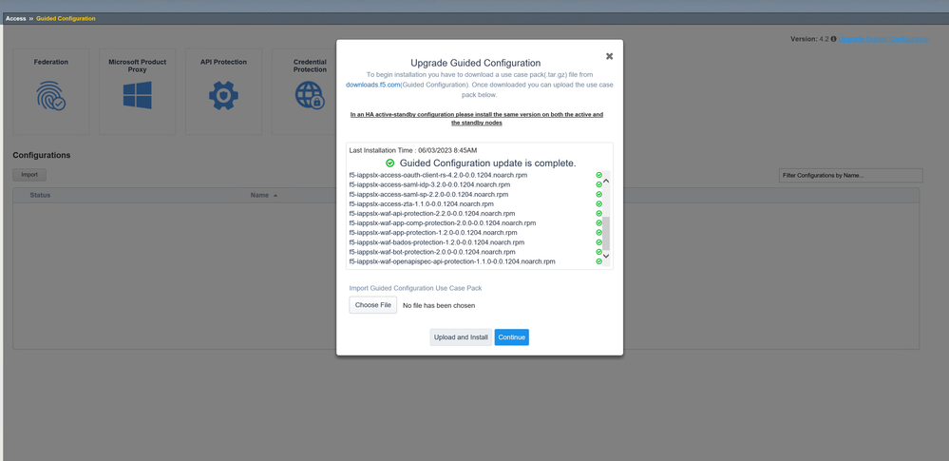Click Guided Configuration in the breadcrumb
This screenshot has height=461, width=949.
(x=66, y=19)
